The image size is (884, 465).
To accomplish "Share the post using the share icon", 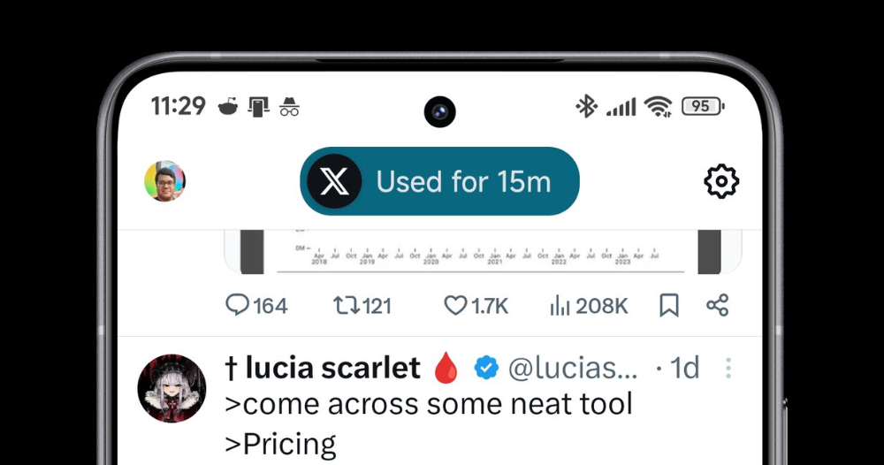I will point(717,306).
